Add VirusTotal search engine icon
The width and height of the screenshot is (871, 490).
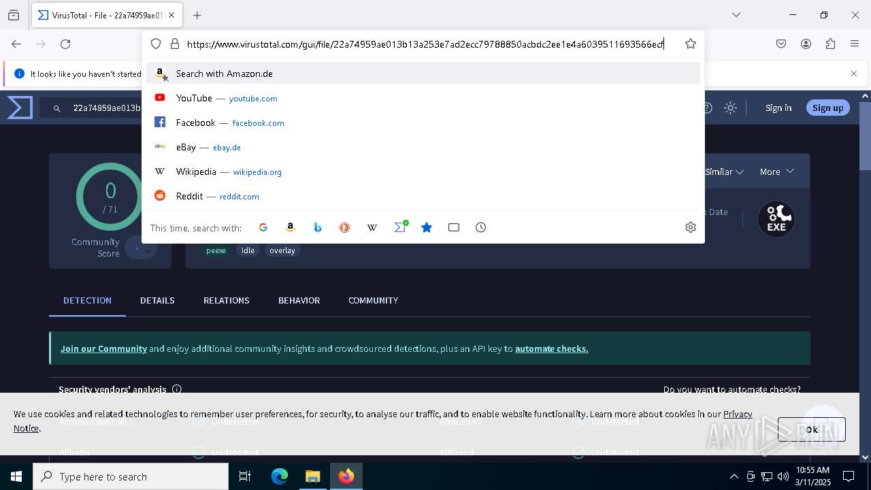click(400, 227)
